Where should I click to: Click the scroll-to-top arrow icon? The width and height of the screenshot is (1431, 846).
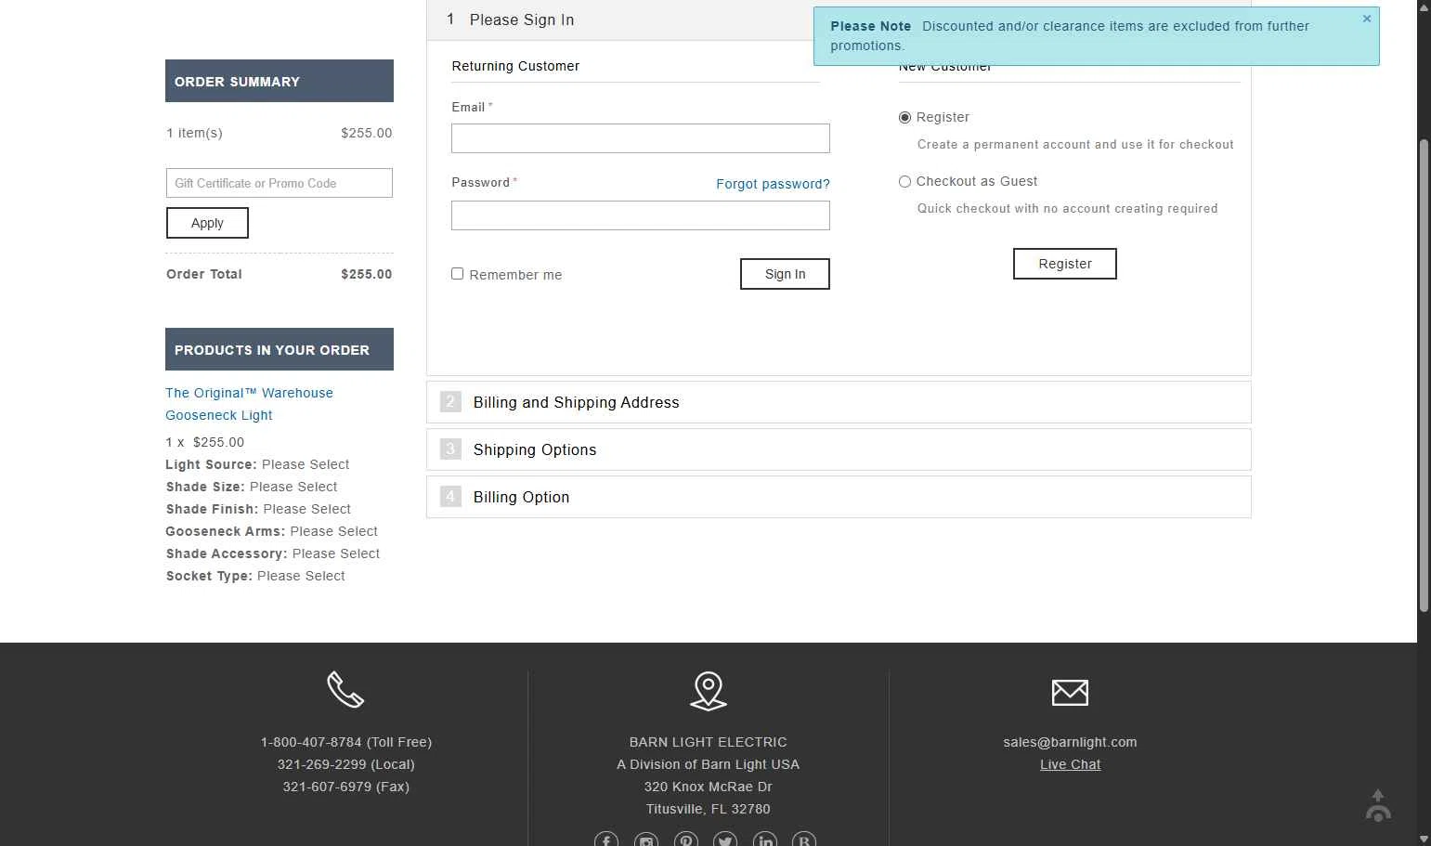tap(1378, 806)
